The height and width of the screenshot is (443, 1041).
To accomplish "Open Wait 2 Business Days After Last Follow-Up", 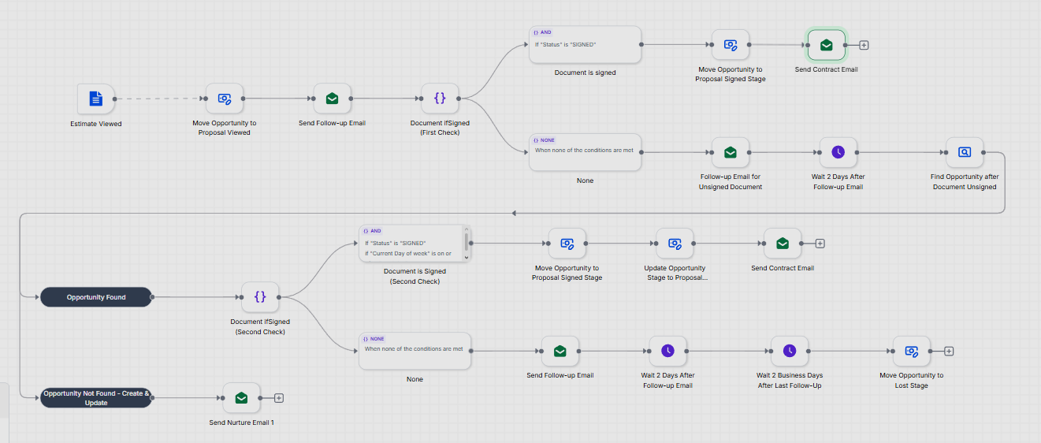I will pyautogui.click(x=790, y=351).
